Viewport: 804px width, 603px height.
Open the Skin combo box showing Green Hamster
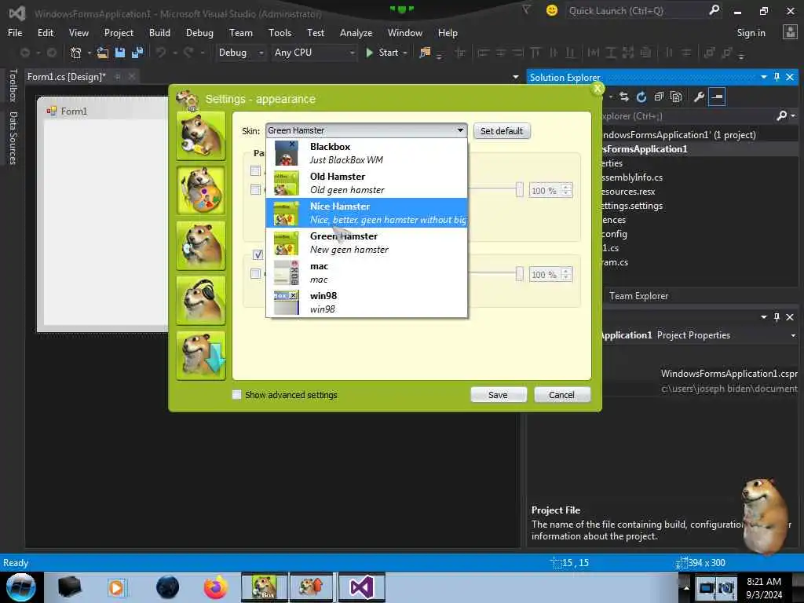(366, 130)
